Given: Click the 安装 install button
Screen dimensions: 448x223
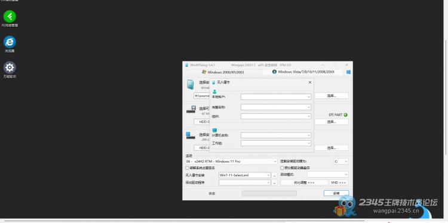Looking at the screenshot, I should tap(336, 193).
